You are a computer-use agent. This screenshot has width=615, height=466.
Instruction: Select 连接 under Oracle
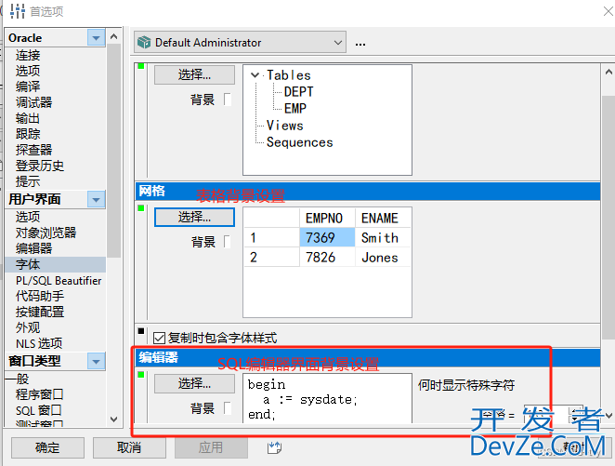pyautogui.click(x=28, y=55)
